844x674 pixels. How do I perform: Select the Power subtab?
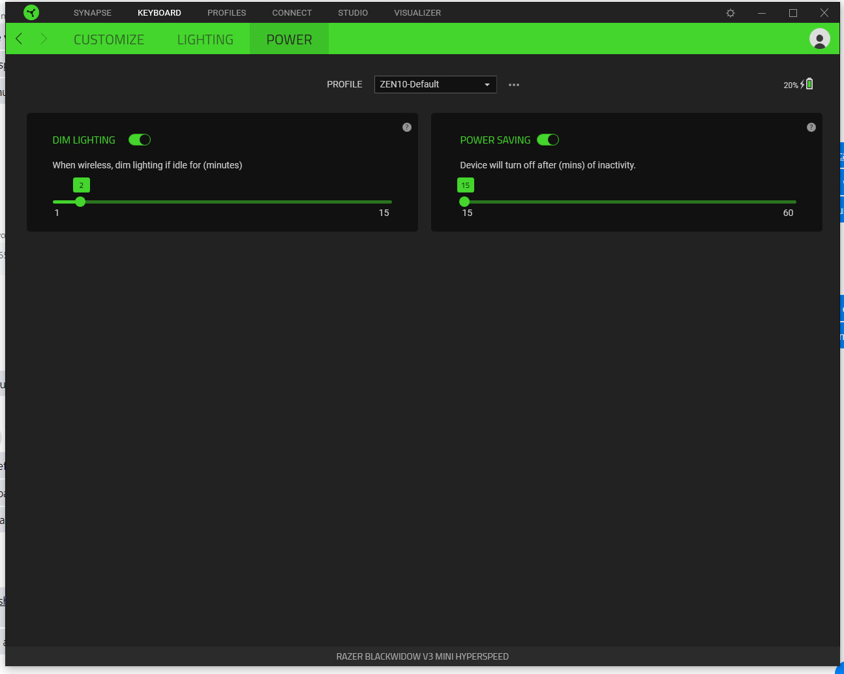click(x=290, y=39)
